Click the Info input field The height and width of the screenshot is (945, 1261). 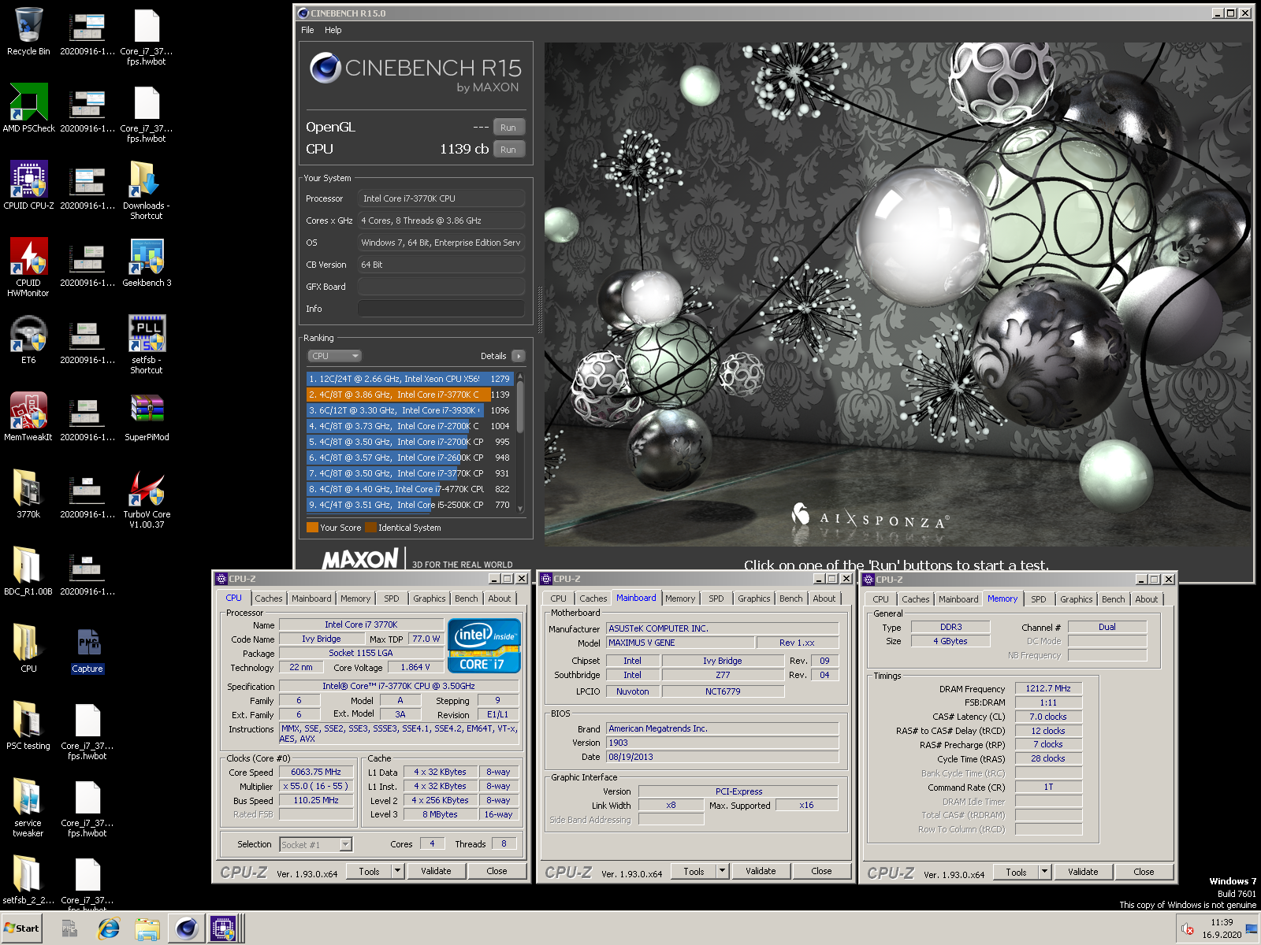[x=441, y=309]
